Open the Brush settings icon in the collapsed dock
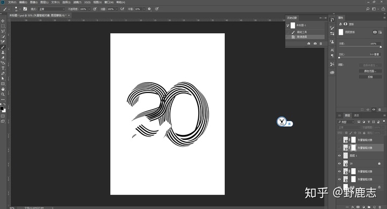The height and width of the screenshot is (209, 387). (x=332, y=28)
